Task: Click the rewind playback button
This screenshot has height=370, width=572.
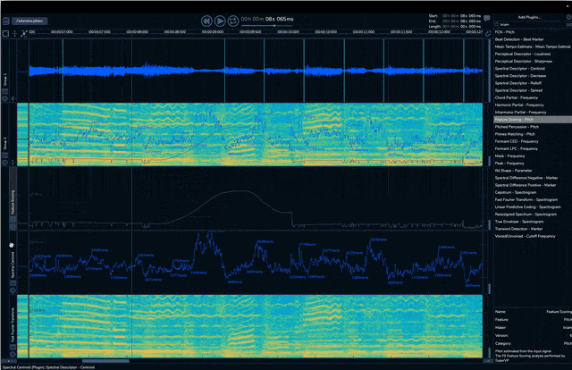Action: pos(206,20)
